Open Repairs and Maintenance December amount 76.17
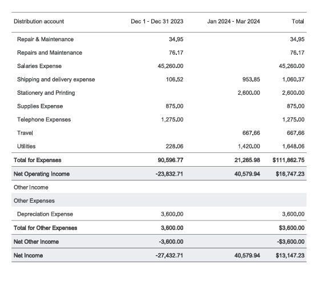 click(x=176, y=53)
